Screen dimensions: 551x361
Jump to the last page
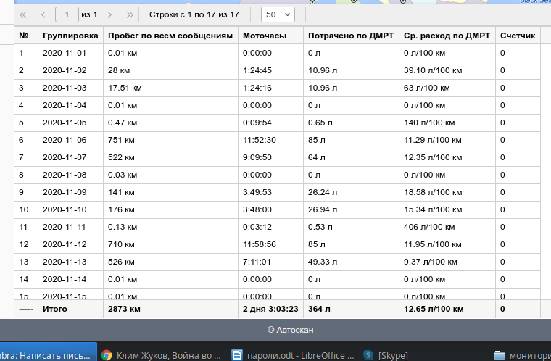(x=130, y=14)
